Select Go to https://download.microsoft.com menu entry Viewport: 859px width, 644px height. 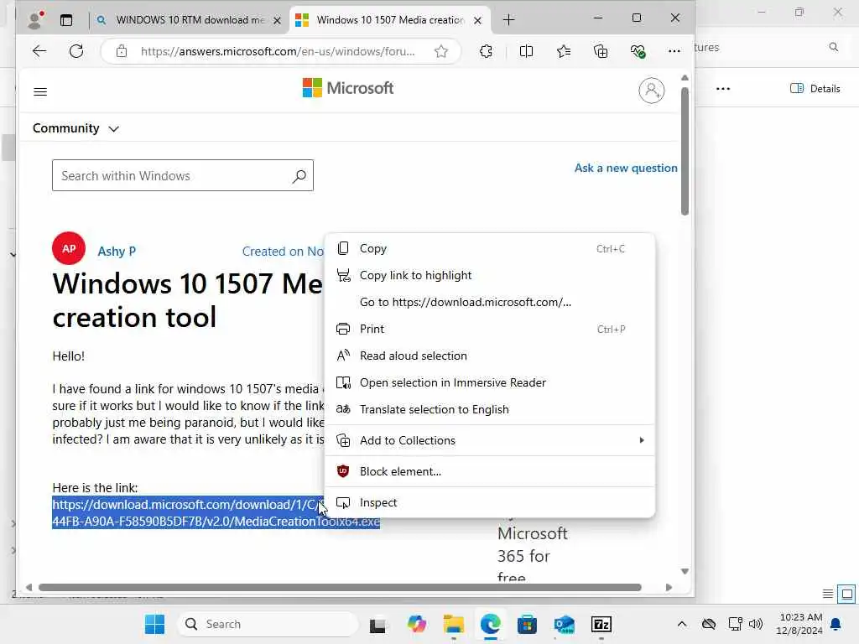[490, 302]
